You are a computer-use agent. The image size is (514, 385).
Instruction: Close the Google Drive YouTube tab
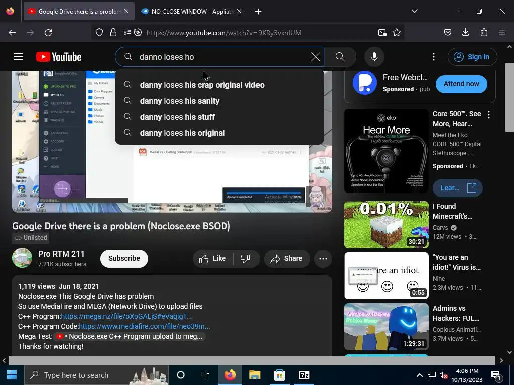click(x=126, y=12)
